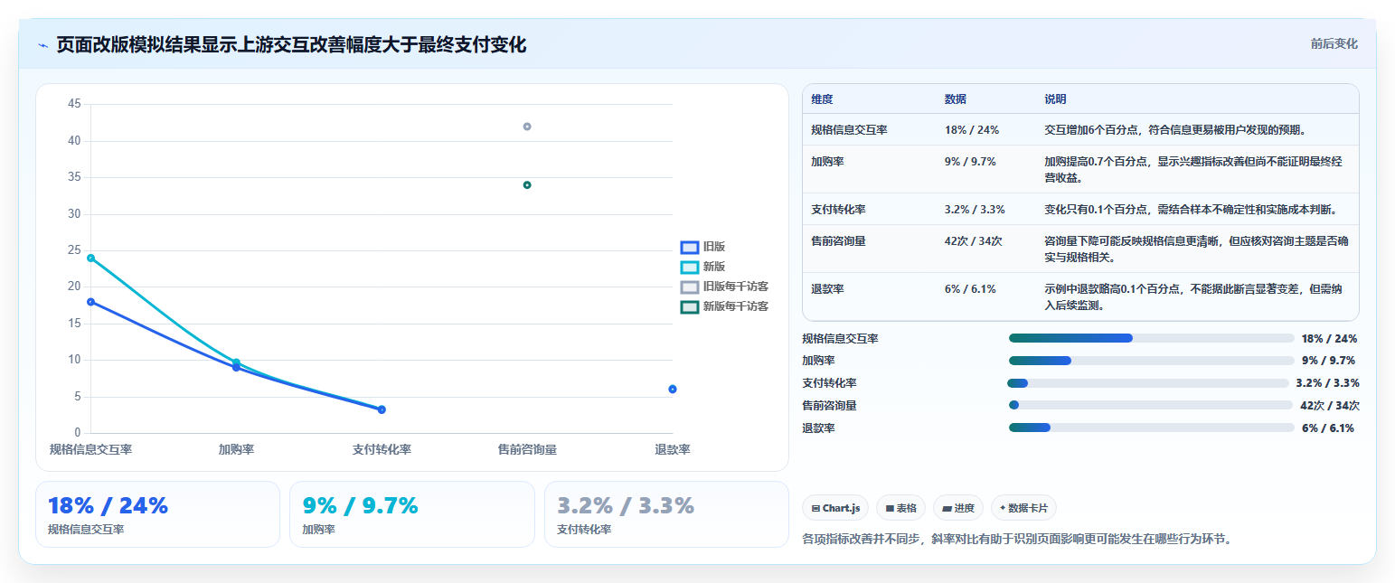Click the 表格 chip
1395x583 pixels.
point(901,508)
